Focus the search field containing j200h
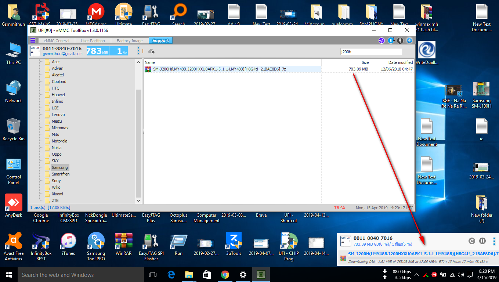 pyautogui.click(x=371, y=52)
